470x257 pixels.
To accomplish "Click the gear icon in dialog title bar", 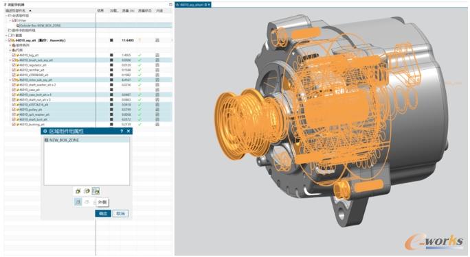I will click(45, 131).
